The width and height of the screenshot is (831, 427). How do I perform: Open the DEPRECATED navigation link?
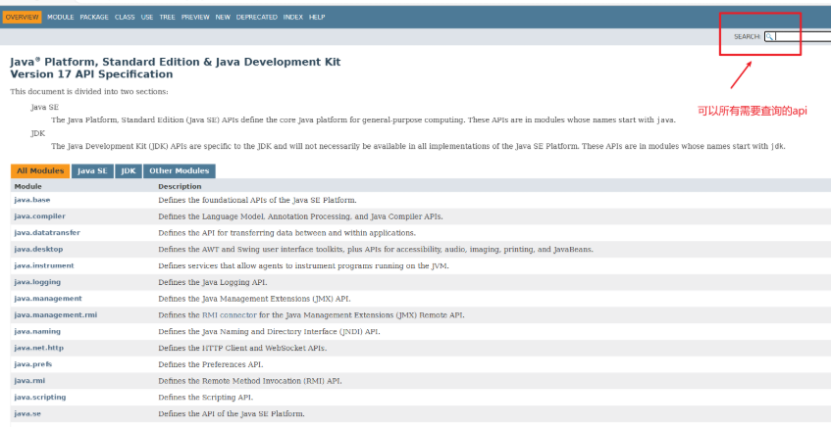click(256, 17)
